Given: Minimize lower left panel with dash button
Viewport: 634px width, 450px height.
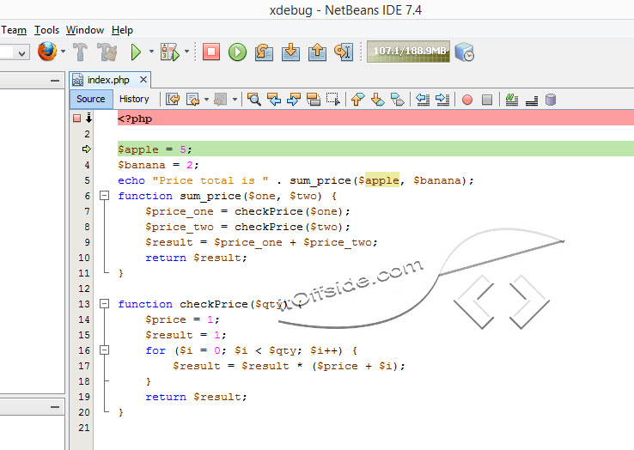Looking at the screenshot, I should pos(55,407).
